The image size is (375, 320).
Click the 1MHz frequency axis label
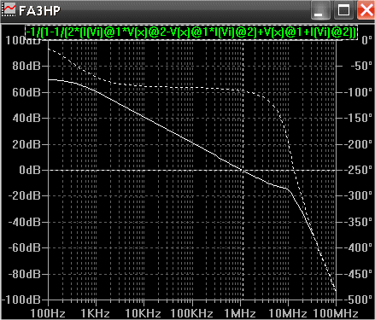[x=240, y=313]
